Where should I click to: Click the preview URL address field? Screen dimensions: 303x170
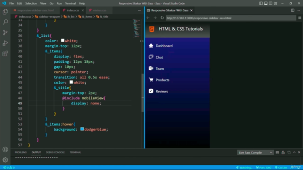click(x=231, y=18)
